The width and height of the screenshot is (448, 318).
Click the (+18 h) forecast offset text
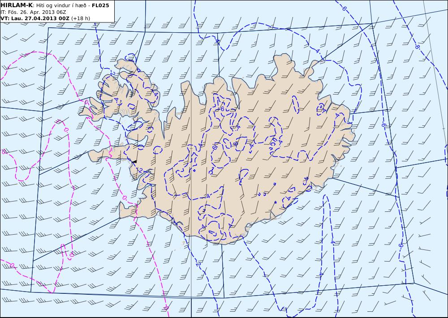pos(81,18)
